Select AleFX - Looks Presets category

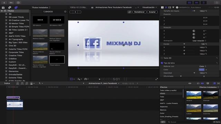pyautogui.click(x=169, y=103)
